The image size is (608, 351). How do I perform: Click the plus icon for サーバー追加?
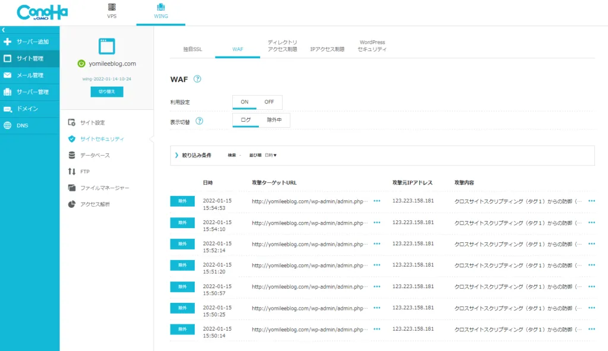tap(7, 42)
